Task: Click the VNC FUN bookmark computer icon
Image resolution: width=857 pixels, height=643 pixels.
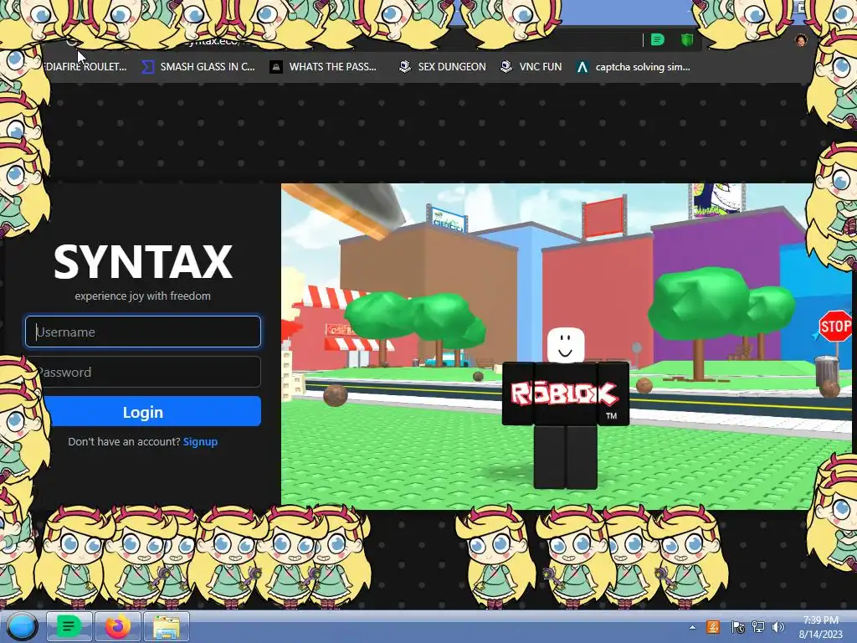Action: pyautogui.click(x=506, y=67)
